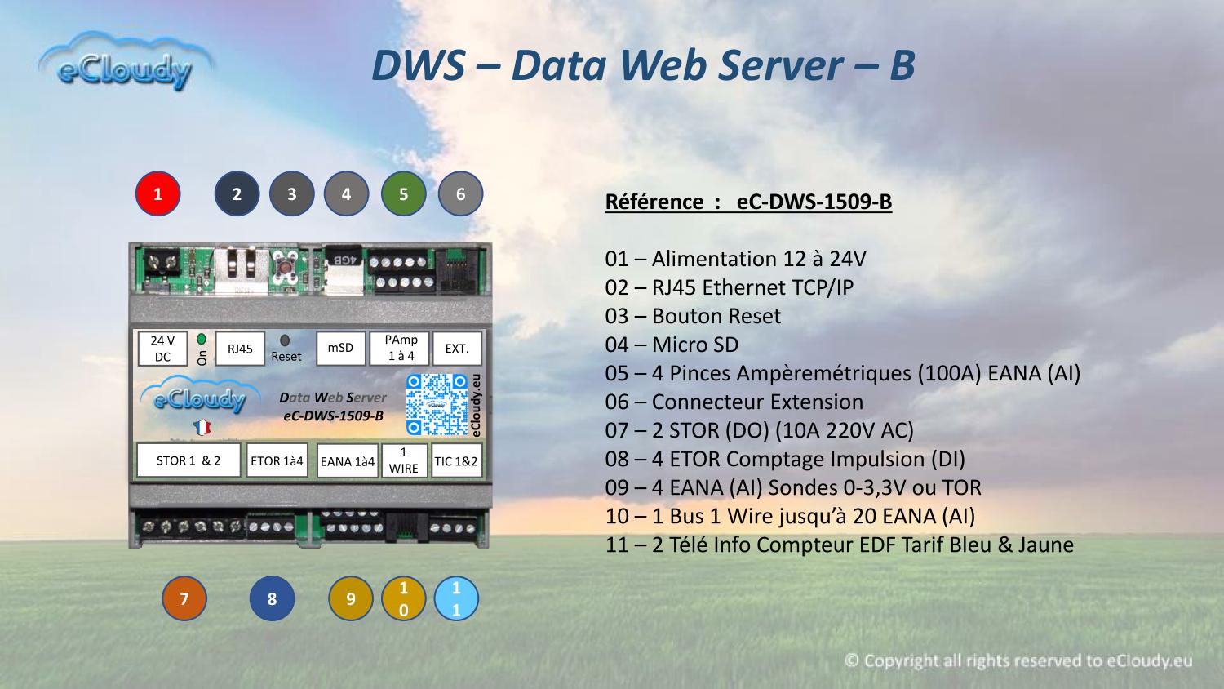Click line 08 – 4 ETOR Comptage Impulsion

click(785, 459)
